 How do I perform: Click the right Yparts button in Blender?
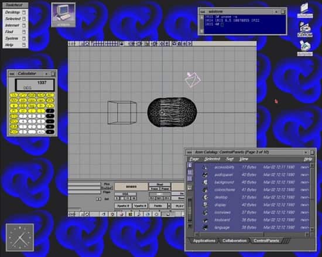[x=140, y=205]
